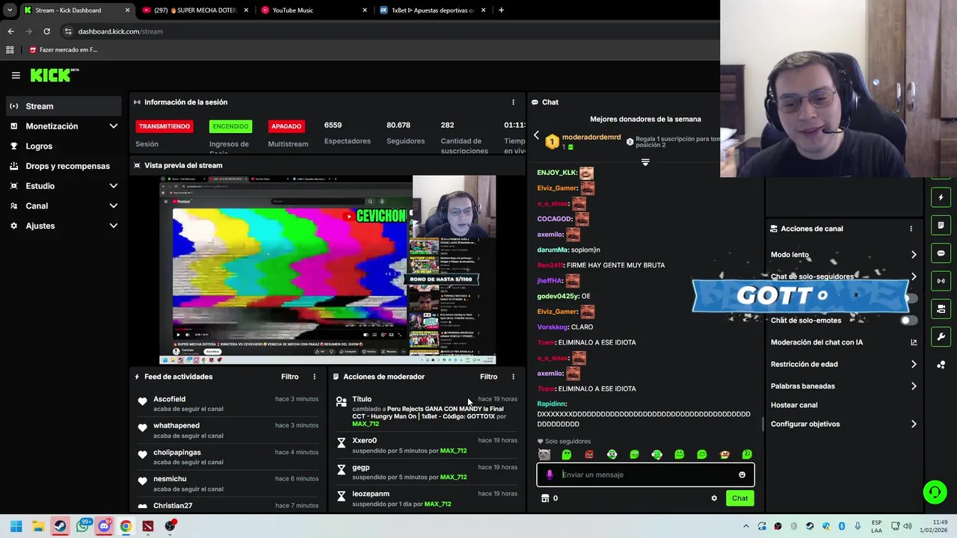Open the Acciones de canal three-dot menu
The height and width of the screenshot is (538, 957).
pos(911,229)
